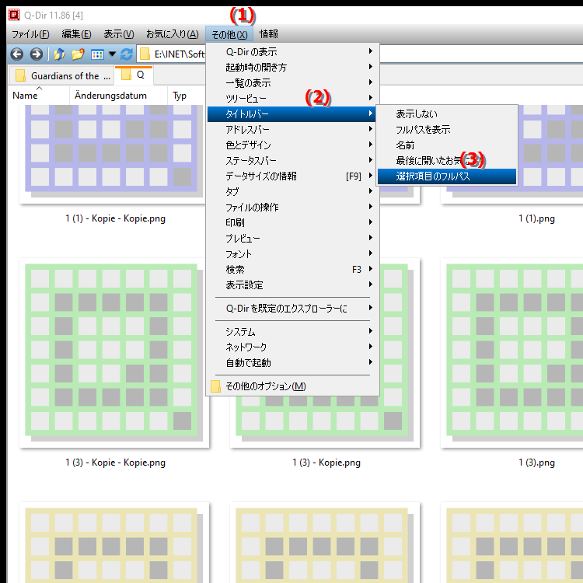583x583 pixels.
Task: Open Q-Dir を既定のエクスプローラーに submenu
Action: click(292, 309)
